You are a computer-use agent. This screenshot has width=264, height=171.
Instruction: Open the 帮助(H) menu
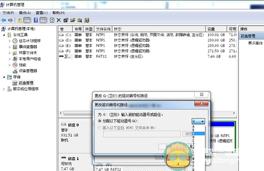pos(59,13)
